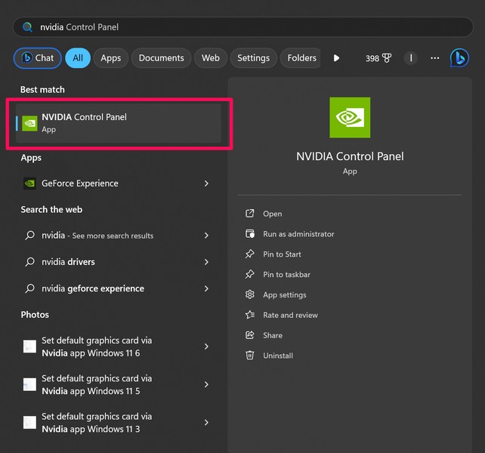Open the Chat filter with Bing logo
Screen dimensions: 485x453
[37, 58]
